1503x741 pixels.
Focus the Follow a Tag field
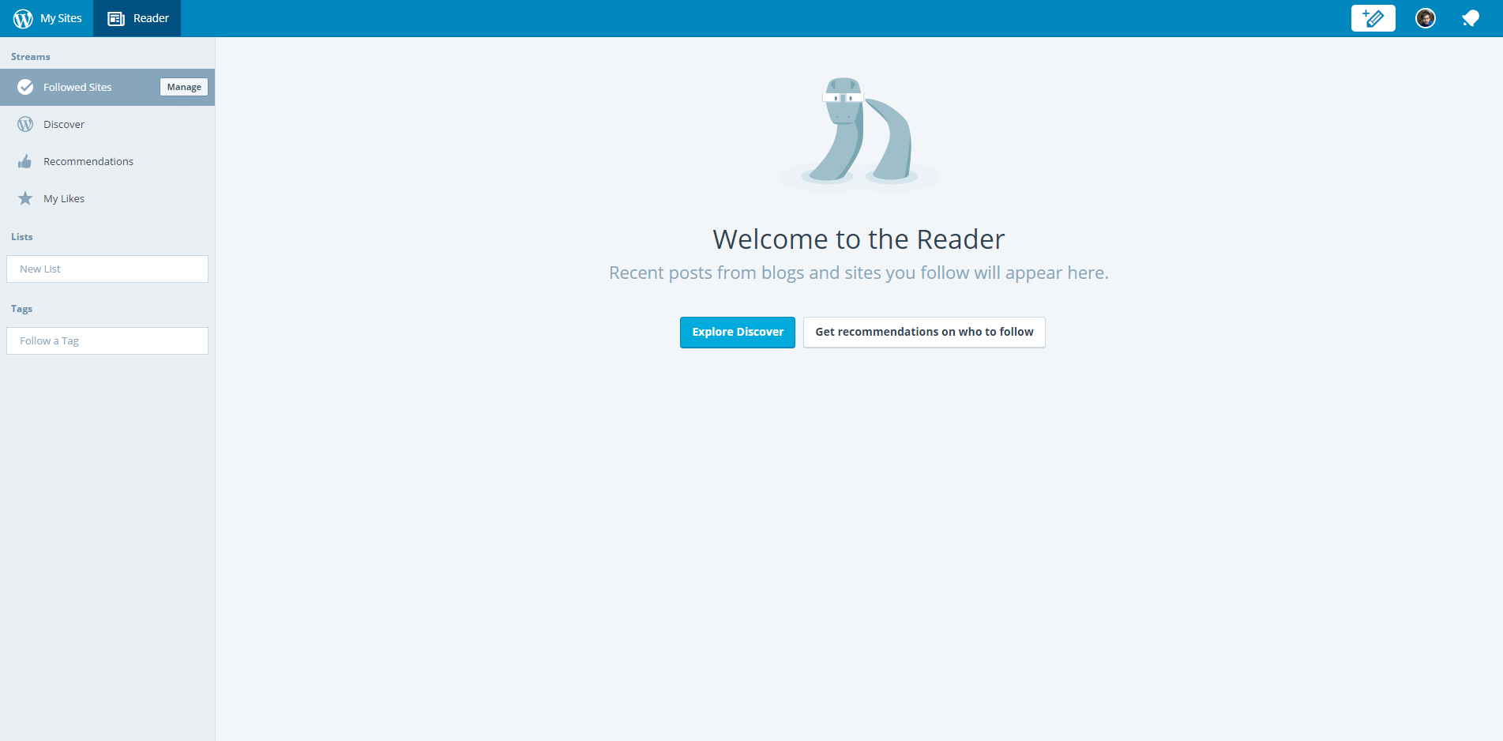(107, 340)
